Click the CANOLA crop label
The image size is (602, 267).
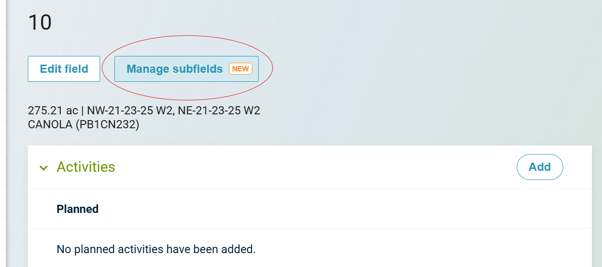click(x=48, y=125)
